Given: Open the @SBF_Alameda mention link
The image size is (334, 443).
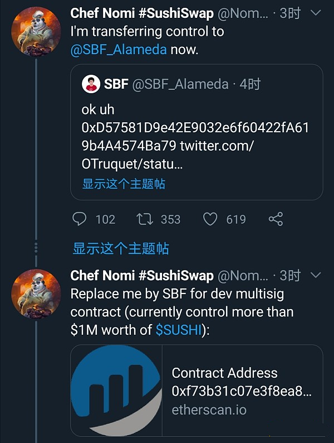Looking at the screenshot, I should click(x=119, y=50).
